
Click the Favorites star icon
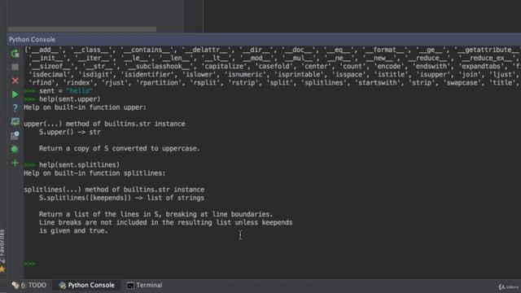pos(2,269)
